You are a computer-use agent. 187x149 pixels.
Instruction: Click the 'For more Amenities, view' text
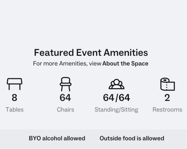(x=67, y=63)
